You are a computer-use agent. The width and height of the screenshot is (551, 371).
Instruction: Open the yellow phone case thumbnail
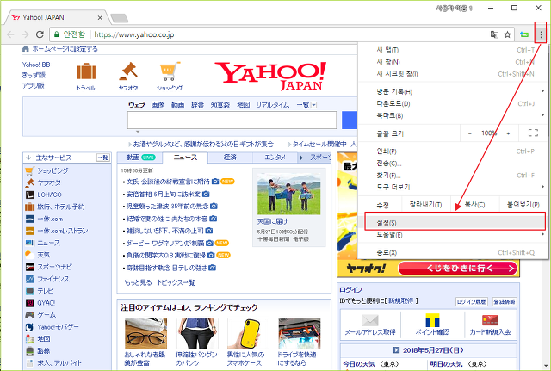click(x=248, y=333)
